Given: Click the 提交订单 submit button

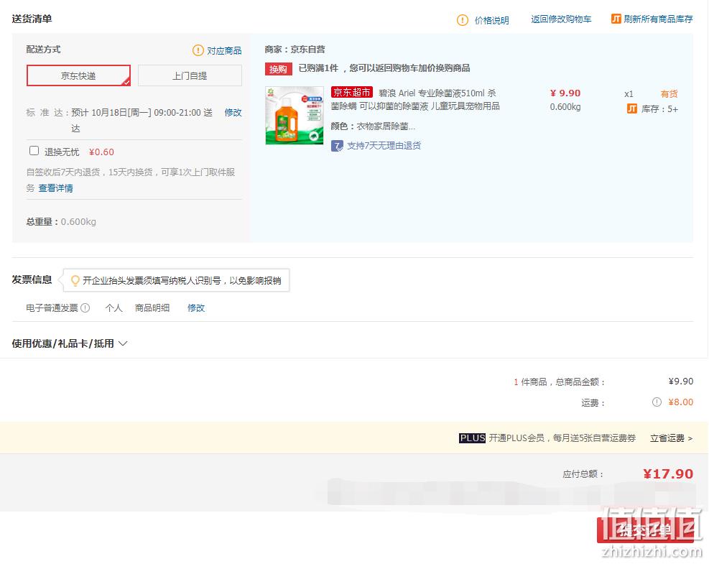Looking at the screenshot, I should pos(645,530).
